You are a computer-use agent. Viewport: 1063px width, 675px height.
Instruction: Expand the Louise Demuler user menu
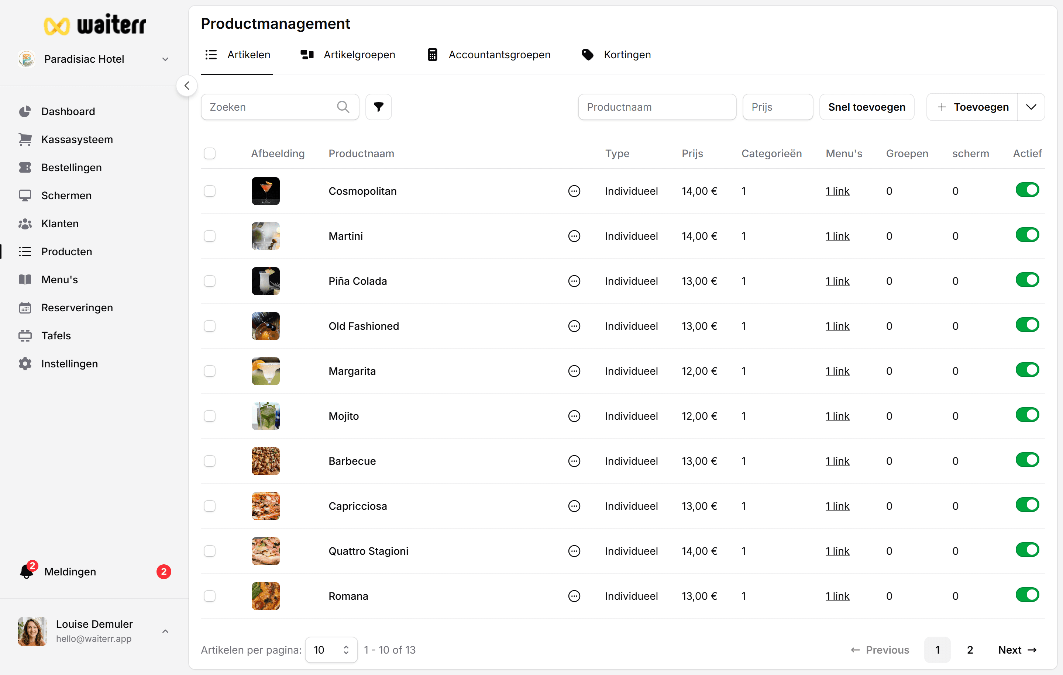[x=94, y=631]
